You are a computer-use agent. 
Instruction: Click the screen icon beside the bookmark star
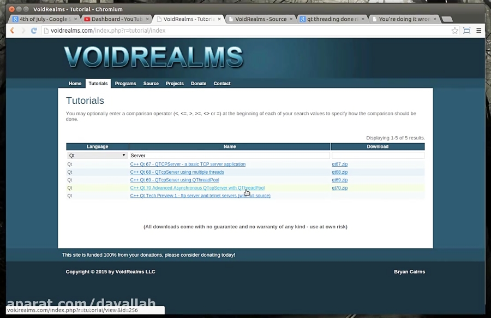[x=466, y=31]
